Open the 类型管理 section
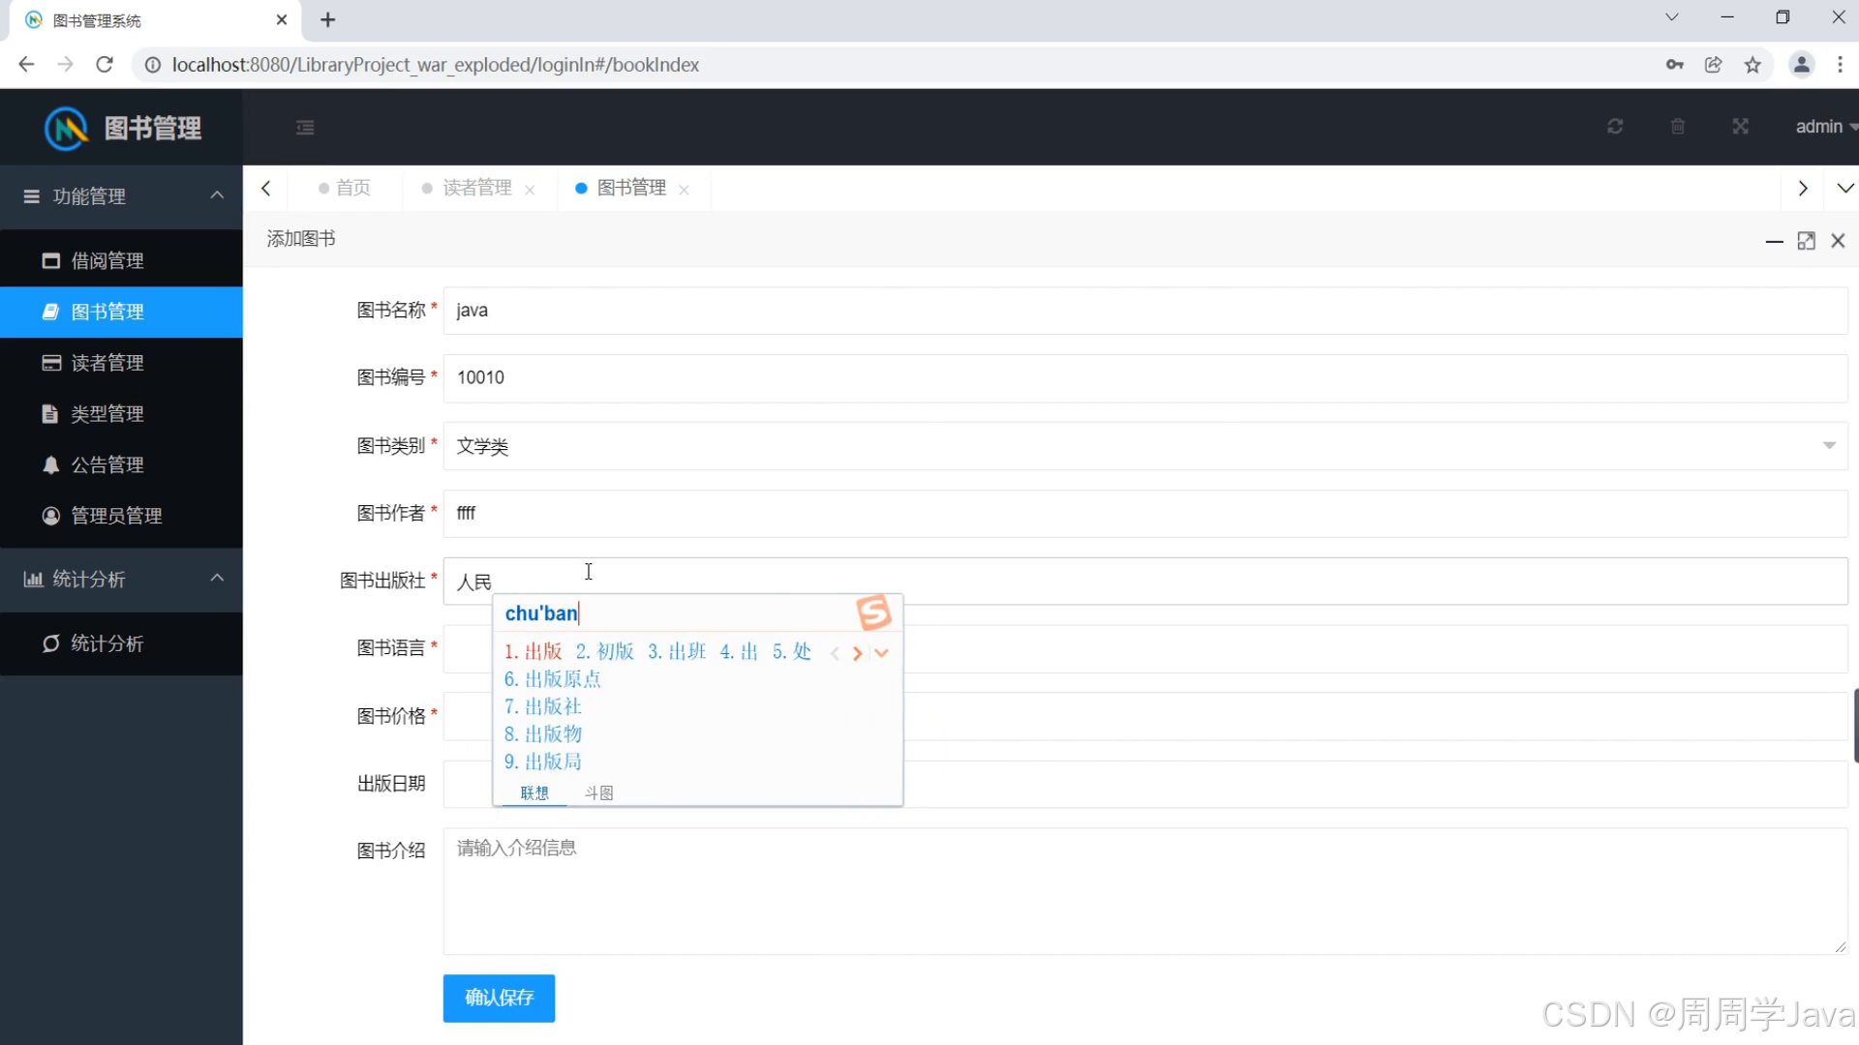The height and width of the screenshot is (1045, 1859). pos(107,413)
